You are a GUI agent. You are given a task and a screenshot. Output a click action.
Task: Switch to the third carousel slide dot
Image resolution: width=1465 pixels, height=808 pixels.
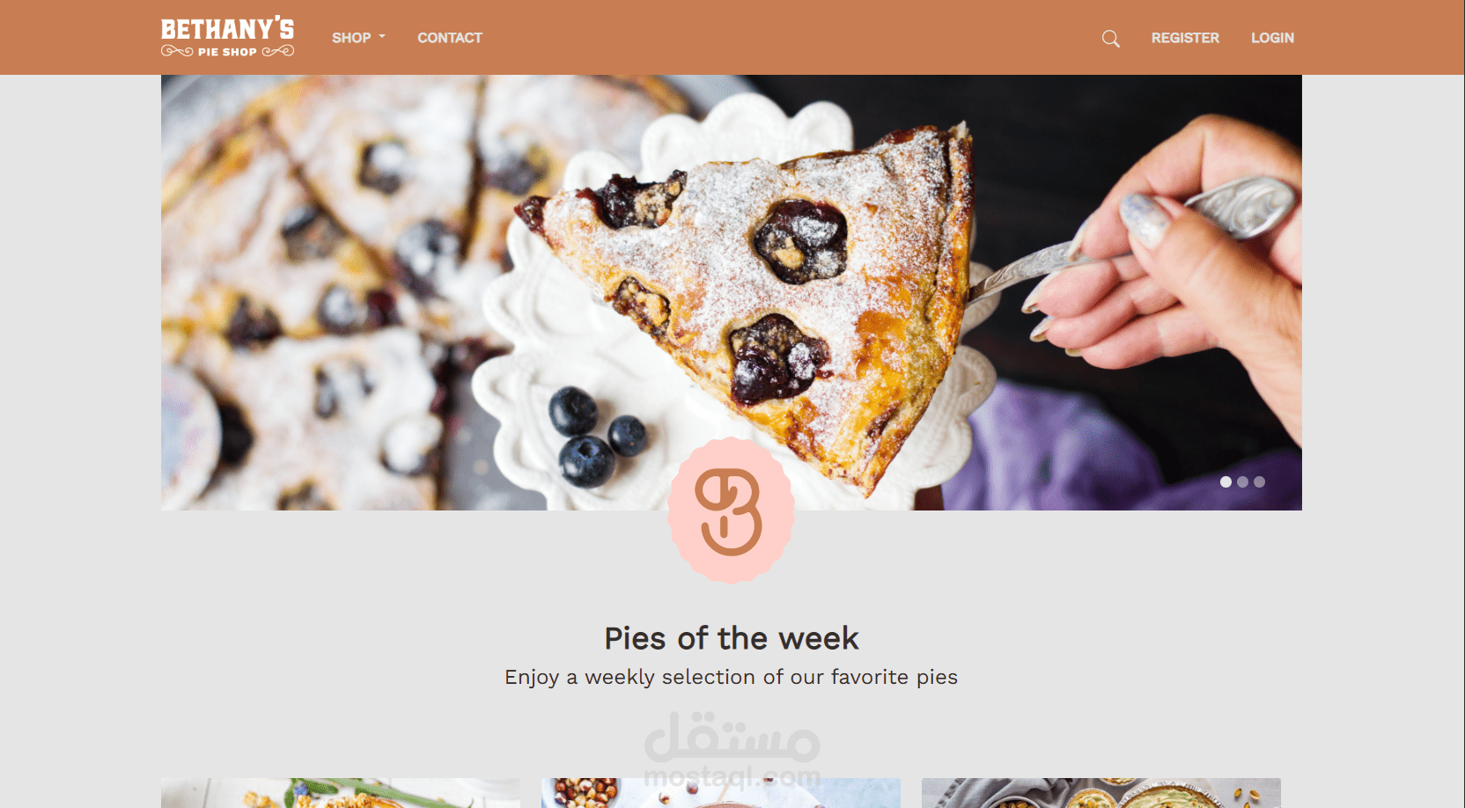1259,481
